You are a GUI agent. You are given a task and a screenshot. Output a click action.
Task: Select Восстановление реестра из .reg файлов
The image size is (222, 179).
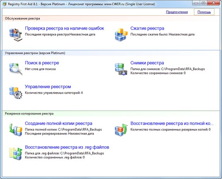point(67,147)
